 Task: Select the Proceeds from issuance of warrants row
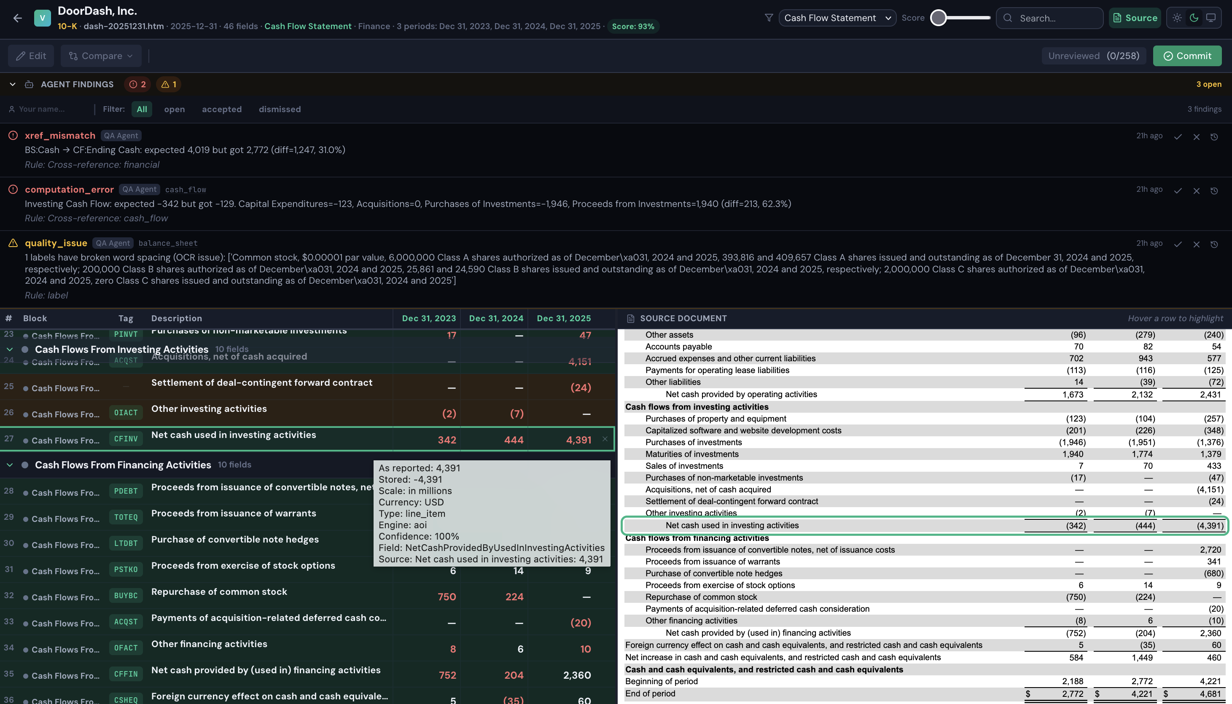[307, 517]
